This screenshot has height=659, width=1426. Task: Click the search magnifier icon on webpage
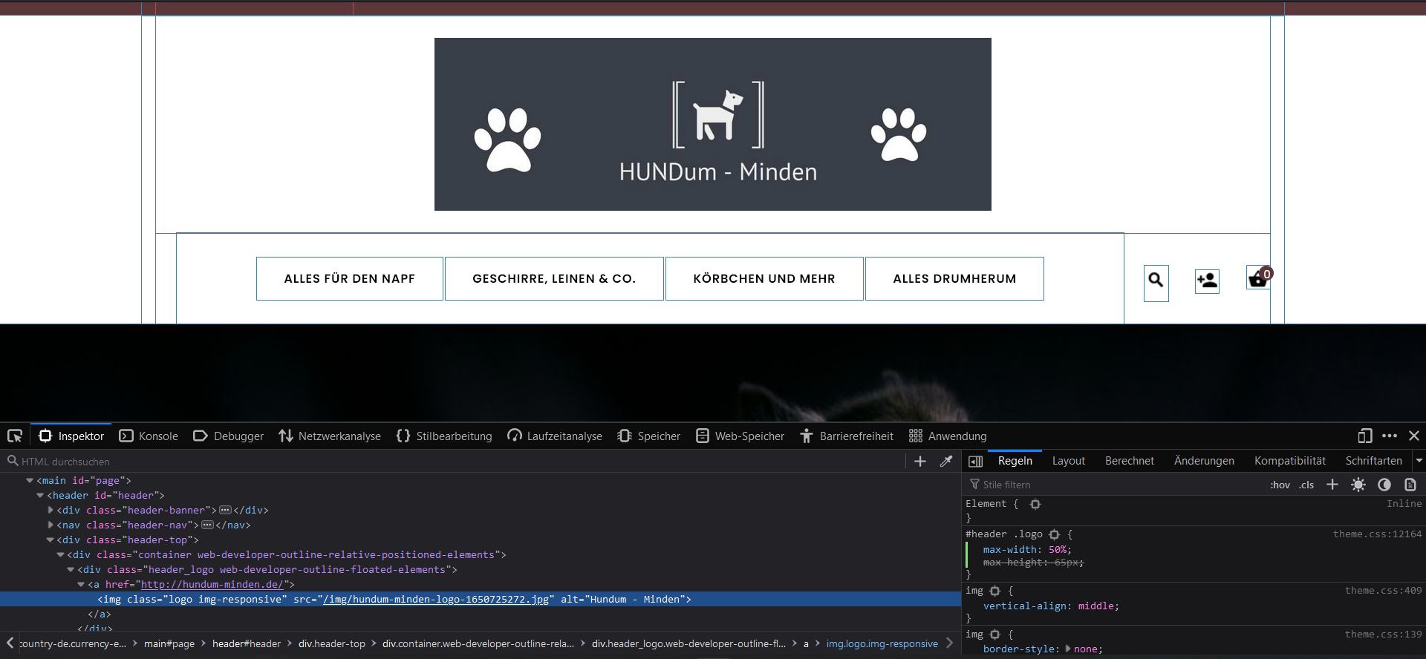(x=1156, y=281)
